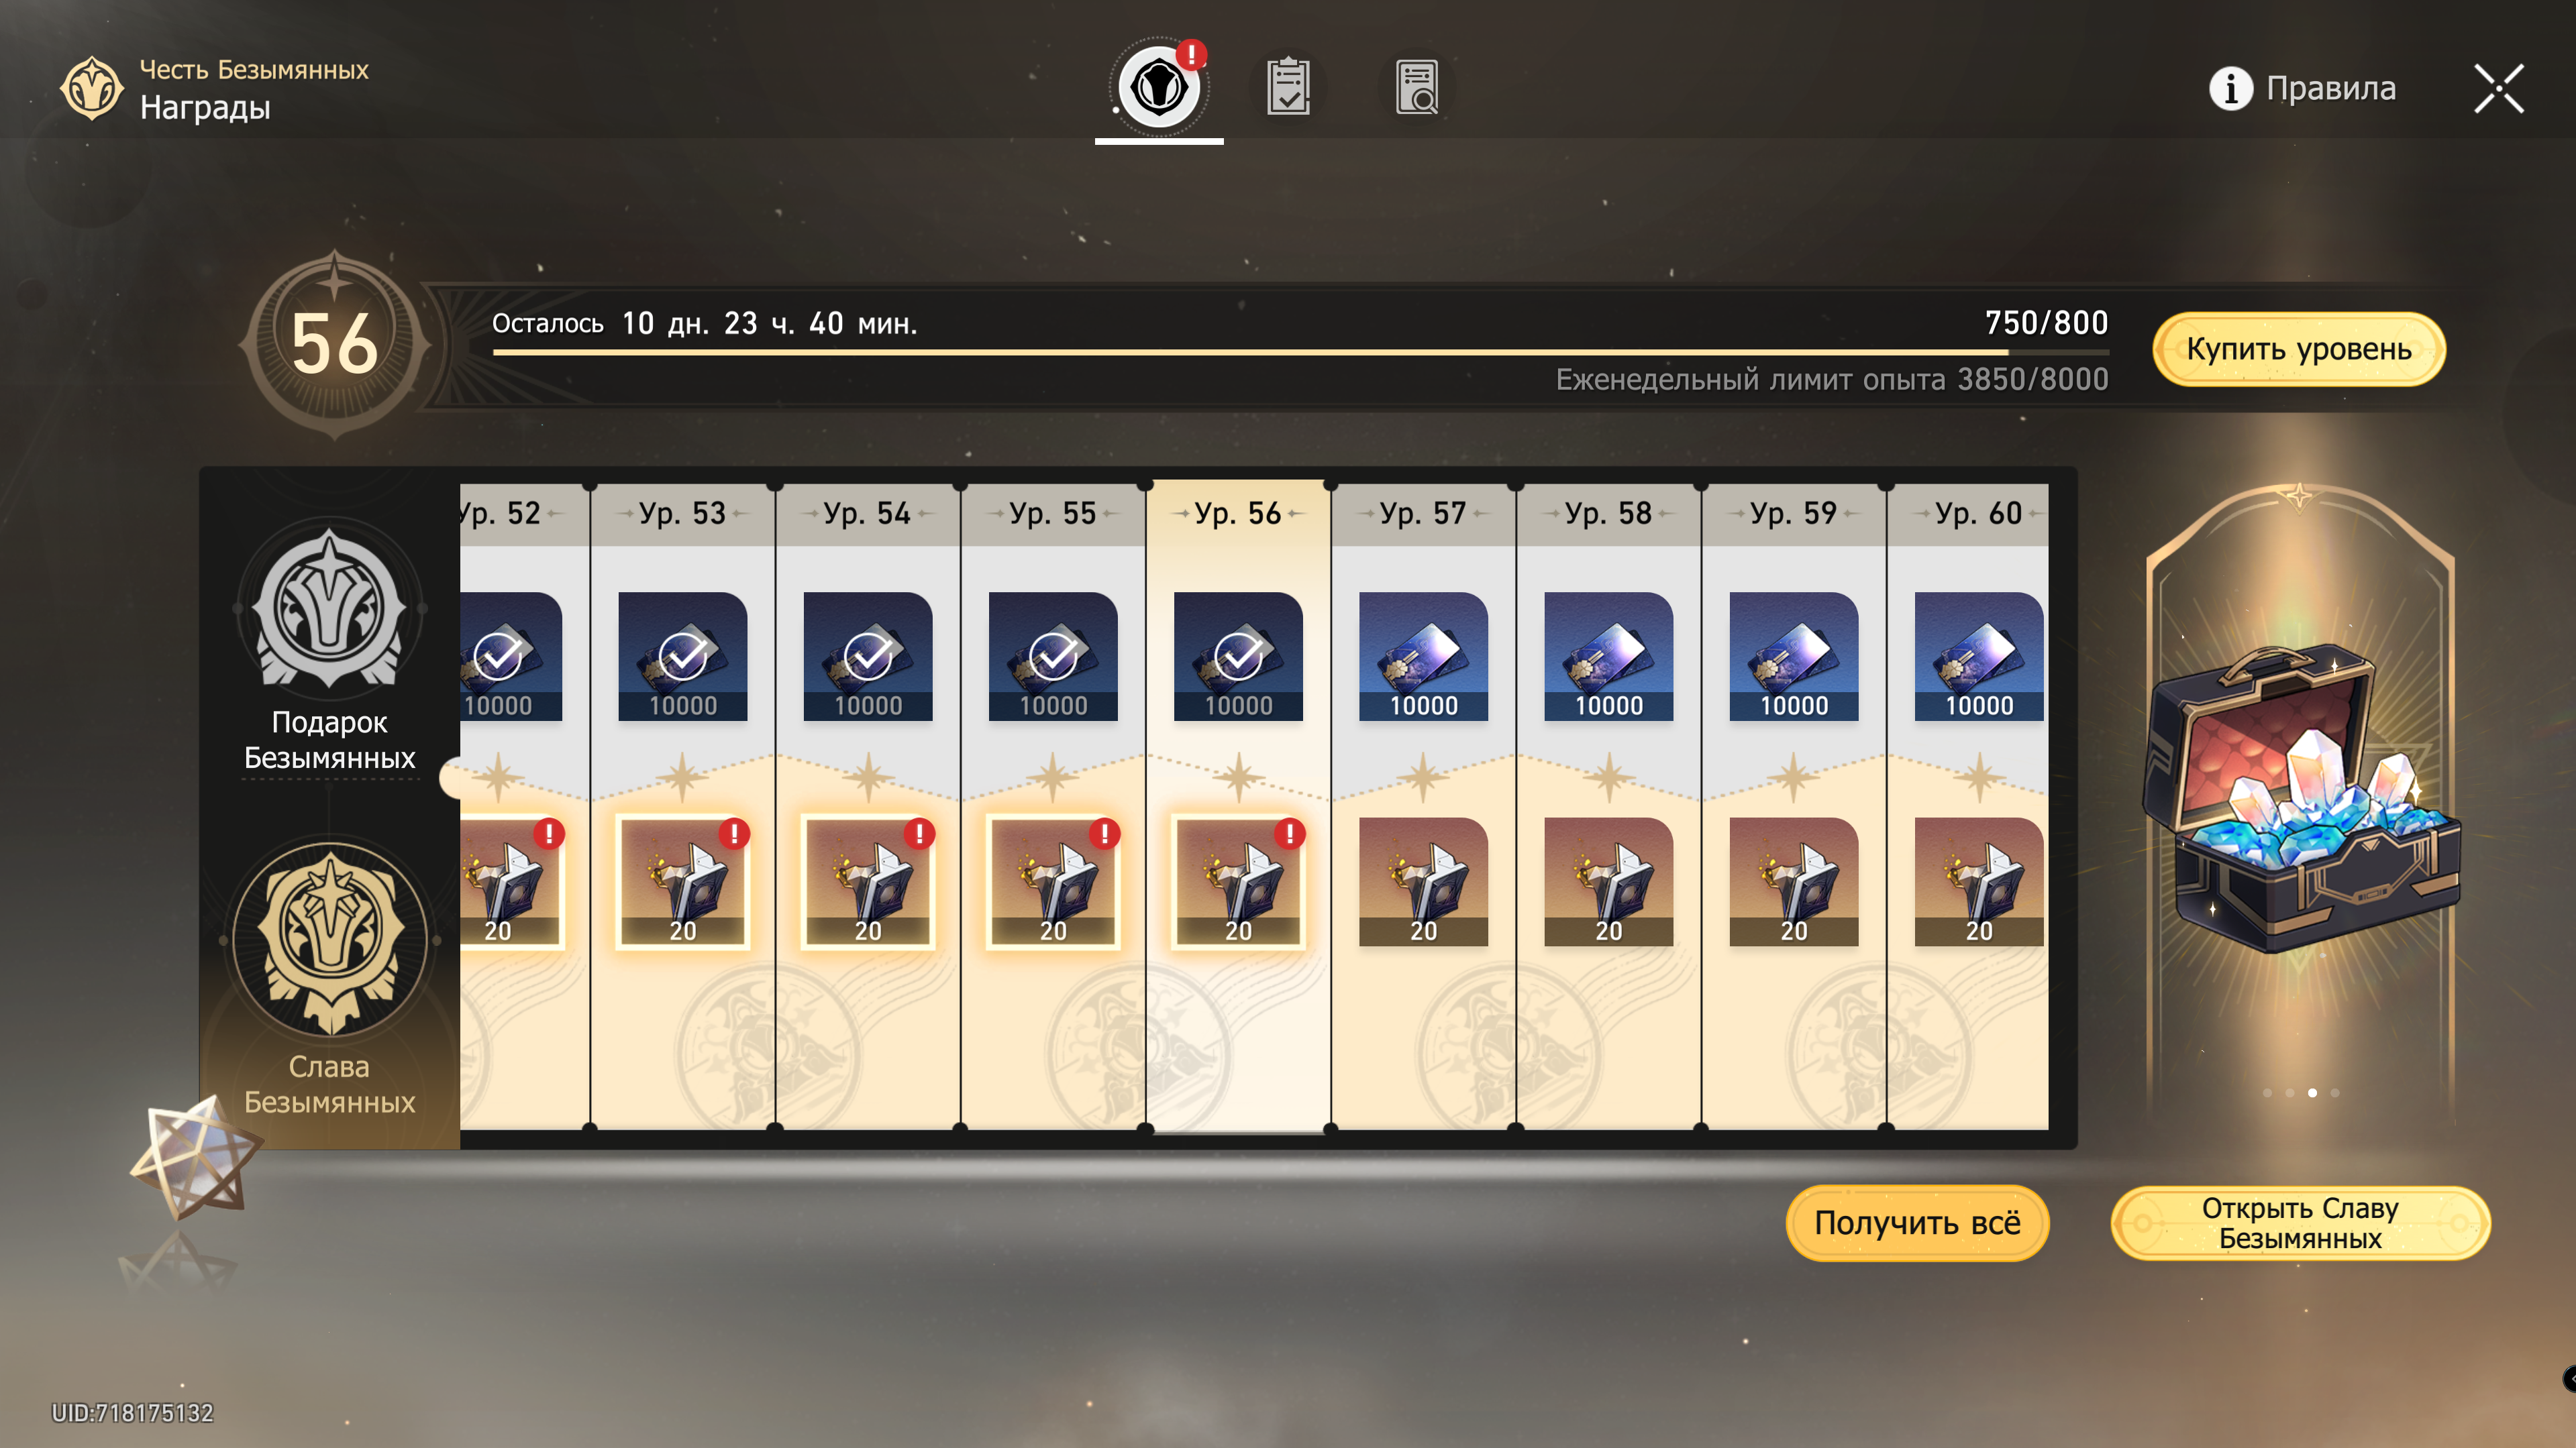
Task: Select the active carousel page dot
Action: click(x=2312, y=1093)
